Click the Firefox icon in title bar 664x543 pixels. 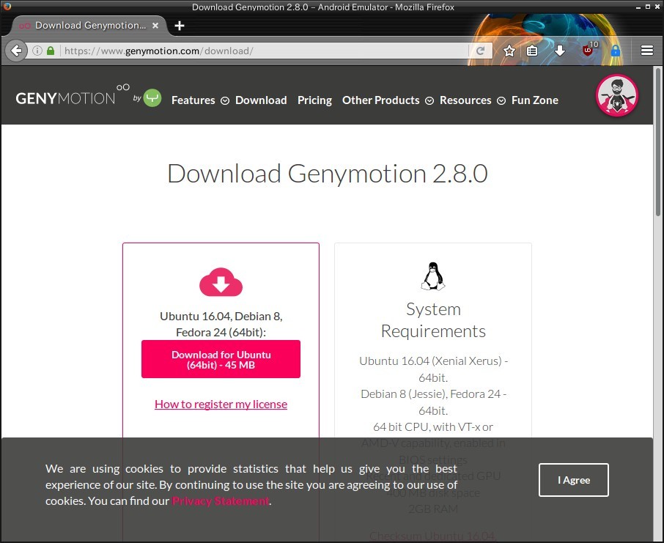point(7,7)
